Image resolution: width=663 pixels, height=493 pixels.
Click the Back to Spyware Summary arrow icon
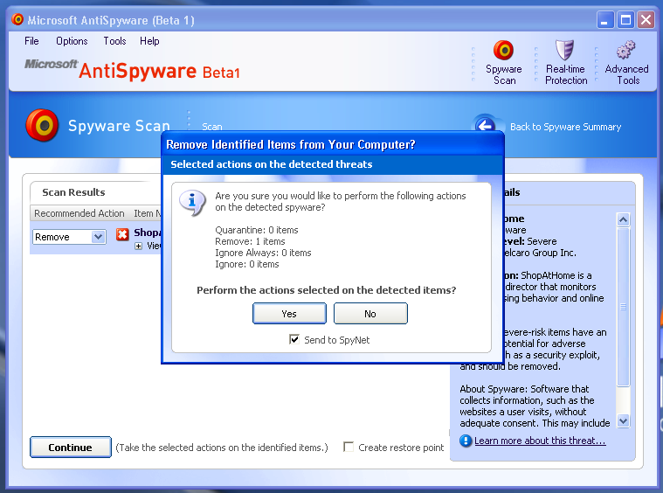click(x=485, y=125)
